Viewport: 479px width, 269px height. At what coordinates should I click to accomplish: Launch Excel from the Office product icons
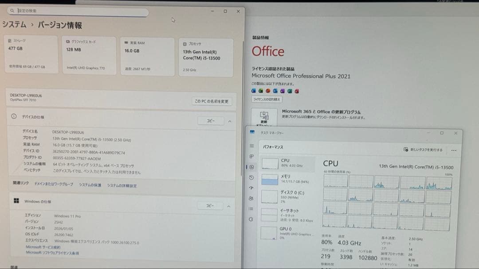pos(260,91)
